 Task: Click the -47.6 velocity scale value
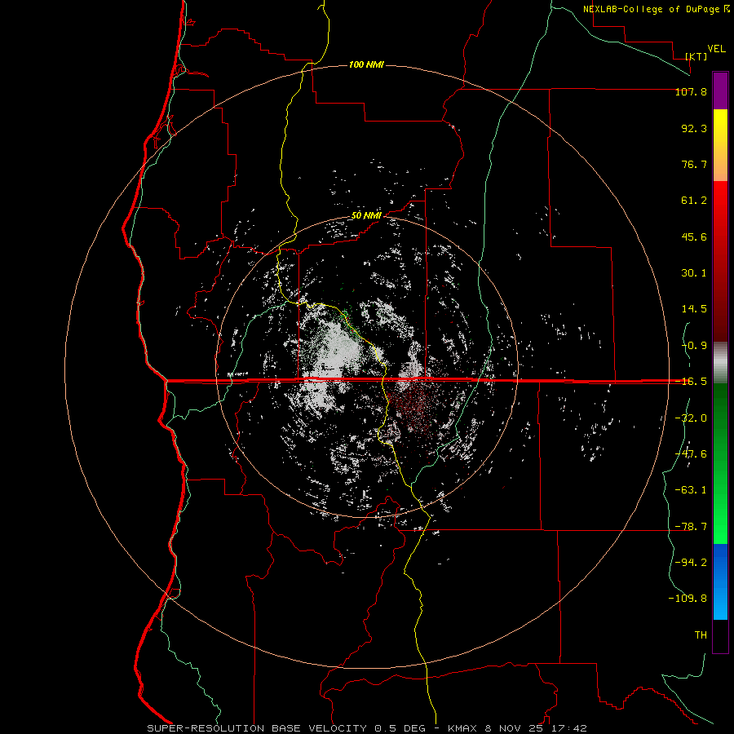(x=691, y=454)
